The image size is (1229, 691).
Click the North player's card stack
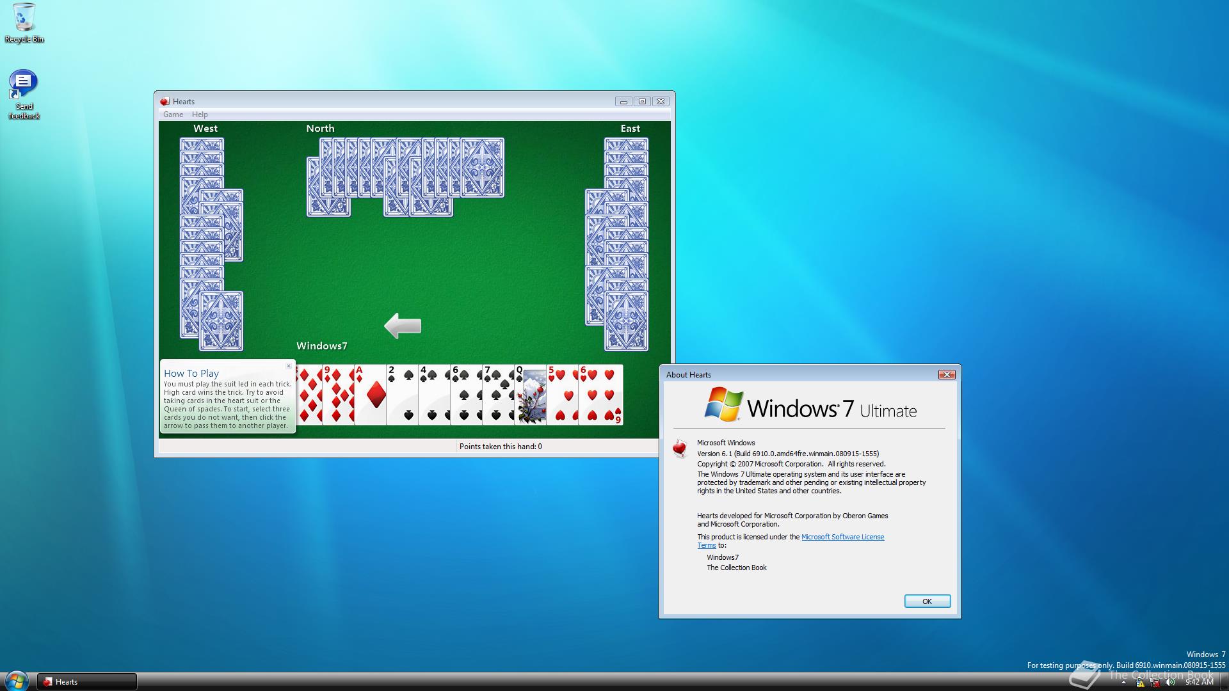tap(405, 177)
